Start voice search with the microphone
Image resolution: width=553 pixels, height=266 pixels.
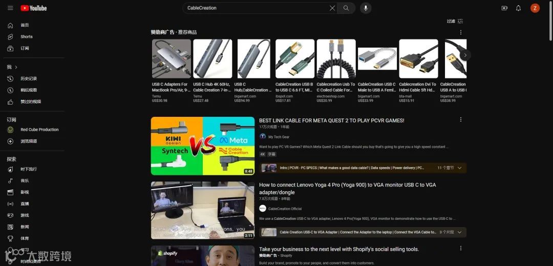pos(366,8)
